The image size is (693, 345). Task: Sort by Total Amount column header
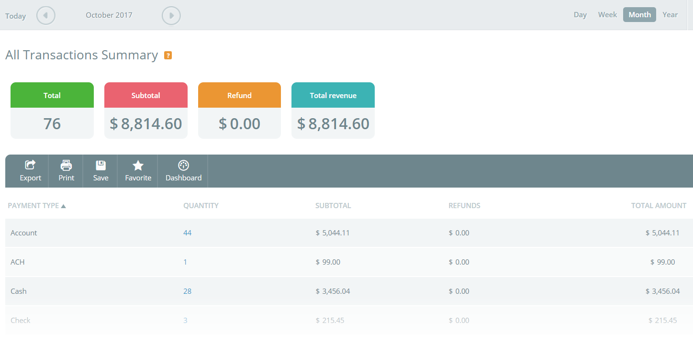659,205
